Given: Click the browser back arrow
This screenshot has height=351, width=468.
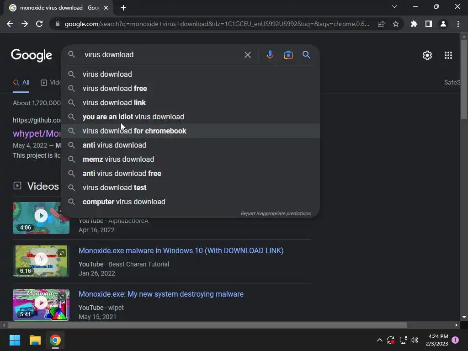Looking at the screenshot, I should 10,24.
